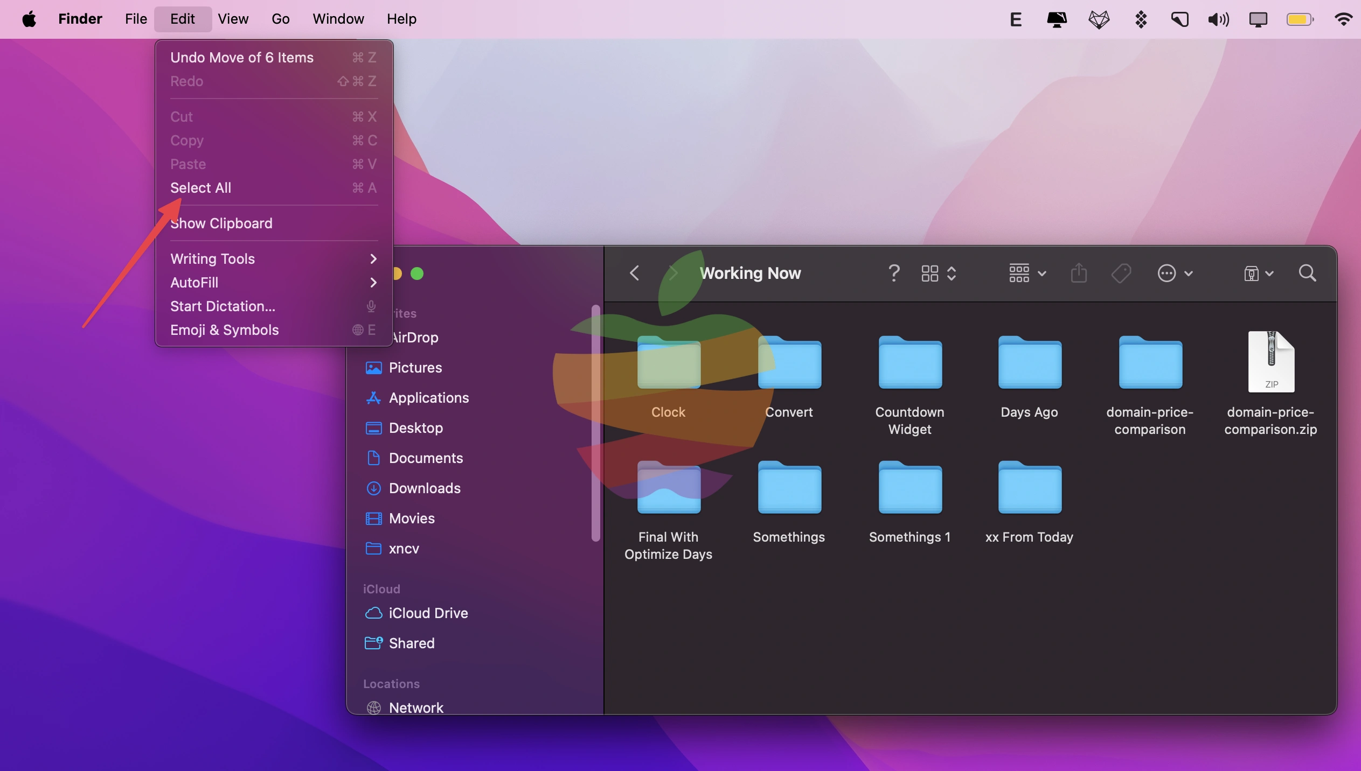Click the green zoom window button

pyautogui.click(x=417, y=274)
